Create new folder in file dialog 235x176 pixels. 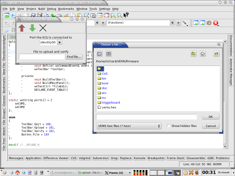[216, 54]
